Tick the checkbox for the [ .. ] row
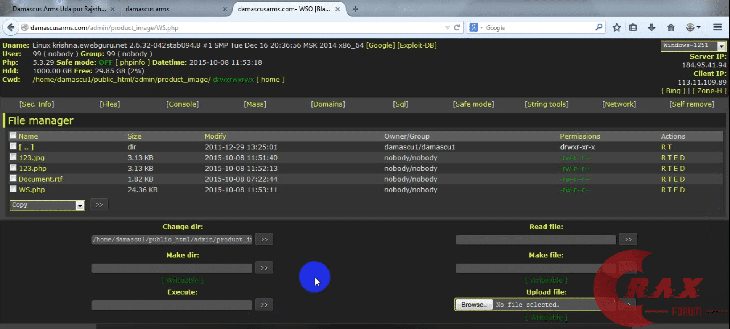 click(13, 146)
